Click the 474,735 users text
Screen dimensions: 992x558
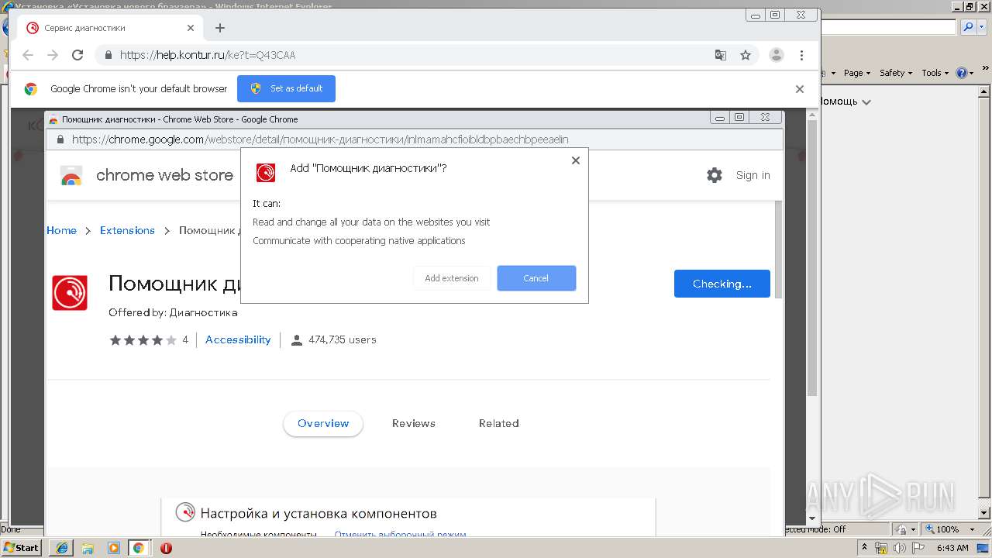tap(342, 339)
